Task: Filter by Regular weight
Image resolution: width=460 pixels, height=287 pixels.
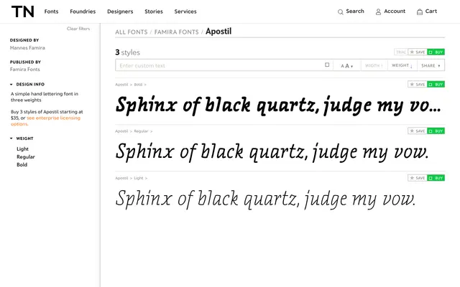Action: click(26, 157)
